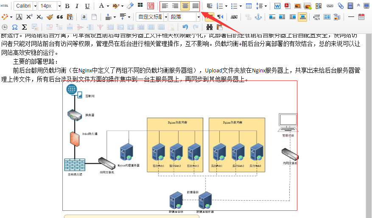This screenshot has height=218, width=372.
Task: Insert a table with the table icon
Action: tap(249, 6)
